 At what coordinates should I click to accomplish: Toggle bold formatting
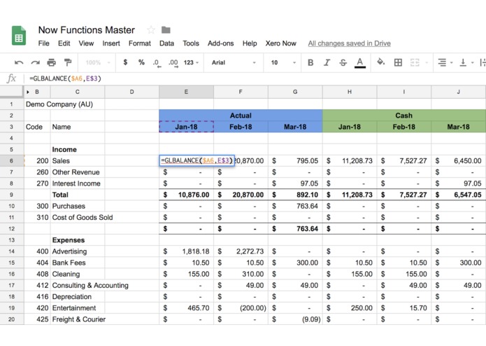(x=310, y=62)
